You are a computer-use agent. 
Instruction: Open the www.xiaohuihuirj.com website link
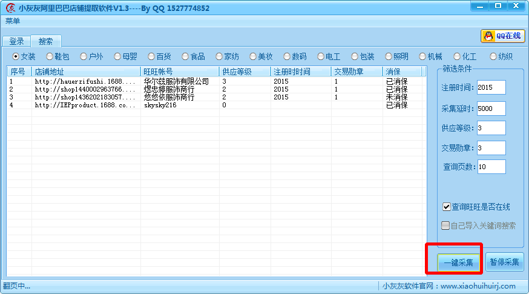[478, 286]
